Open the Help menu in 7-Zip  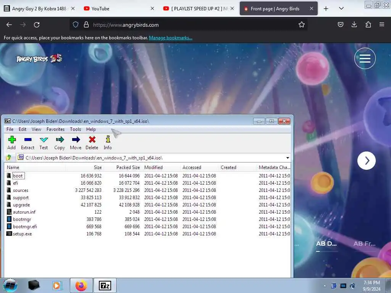pos(91,129)
